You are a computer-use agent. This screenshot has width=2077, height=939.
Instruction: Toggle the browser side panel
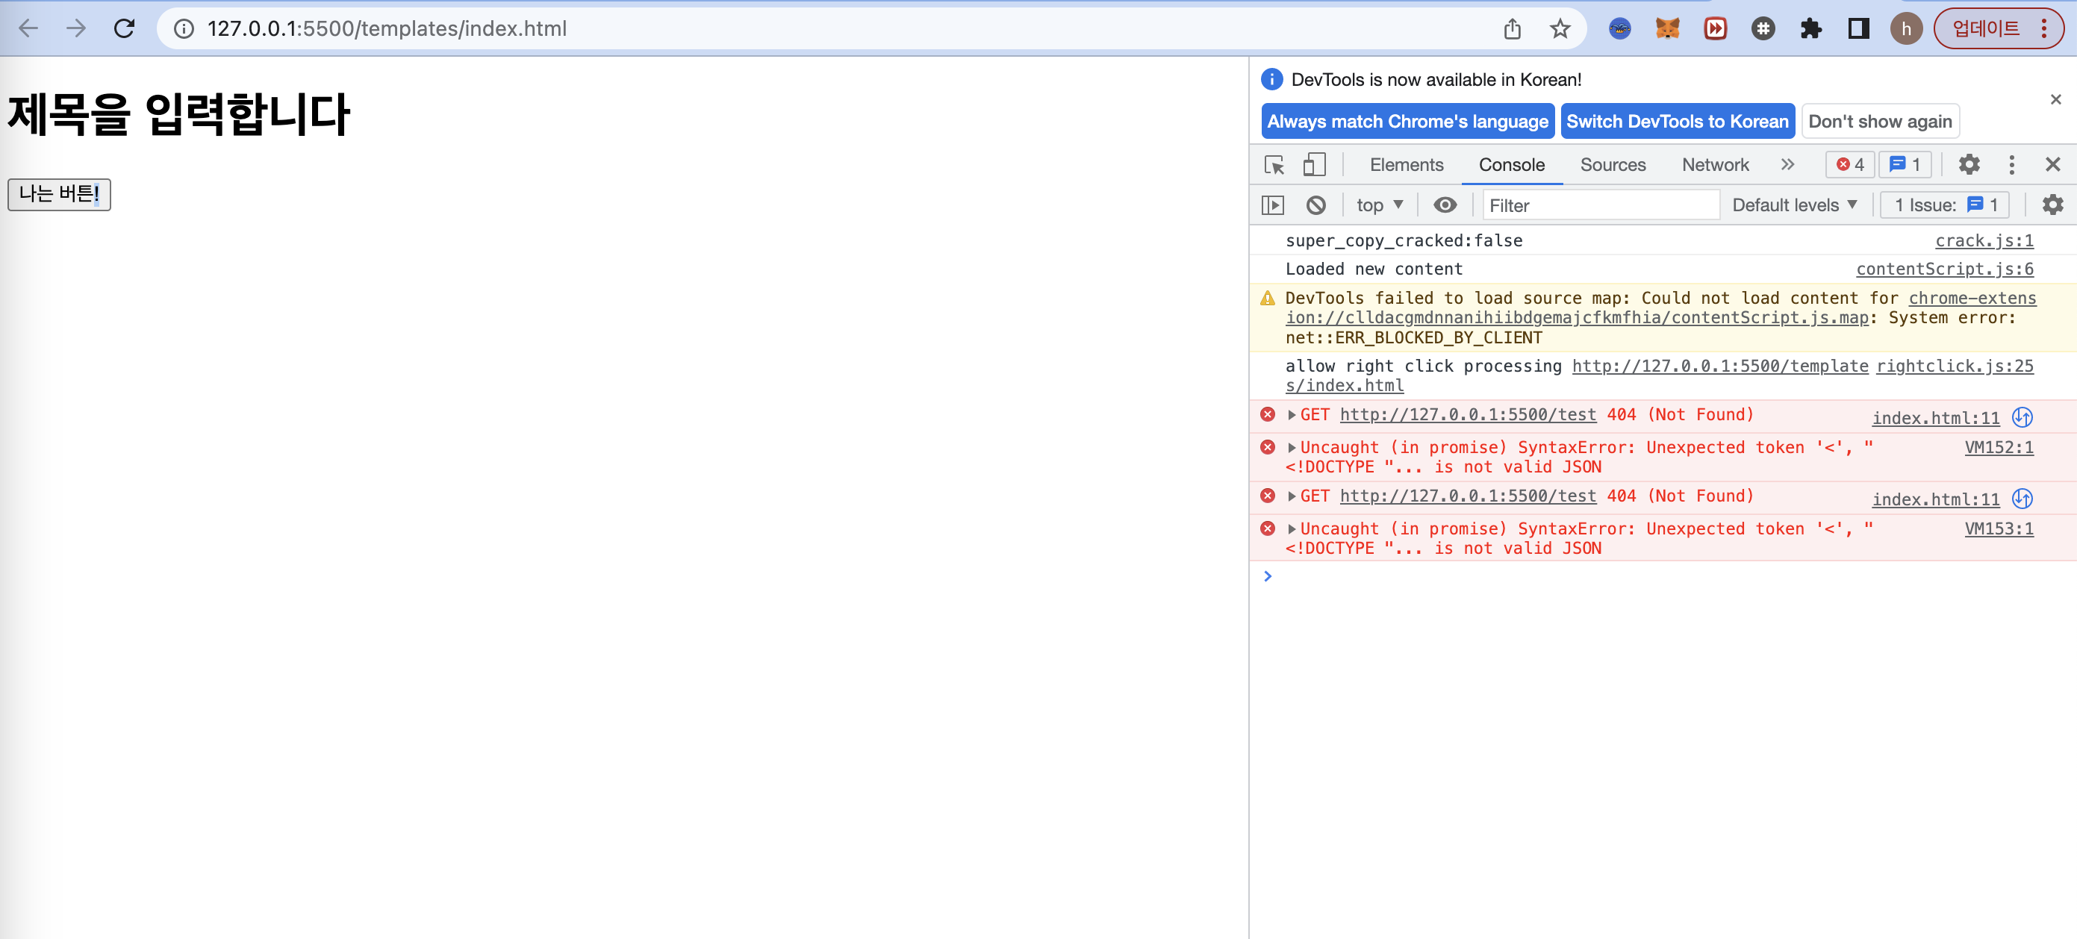pyautogui.click(x=1858, y=29)
